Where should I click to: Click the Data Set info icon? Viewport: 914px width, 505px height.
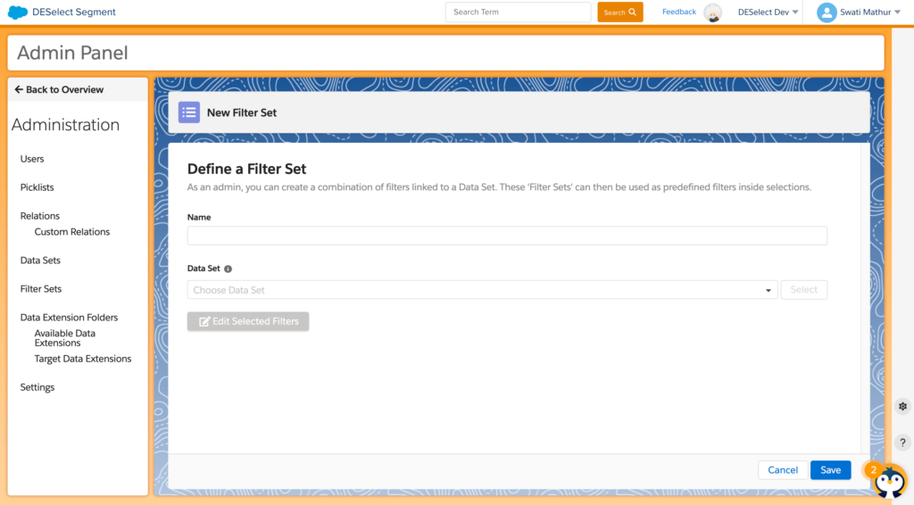tap(228, 269)
